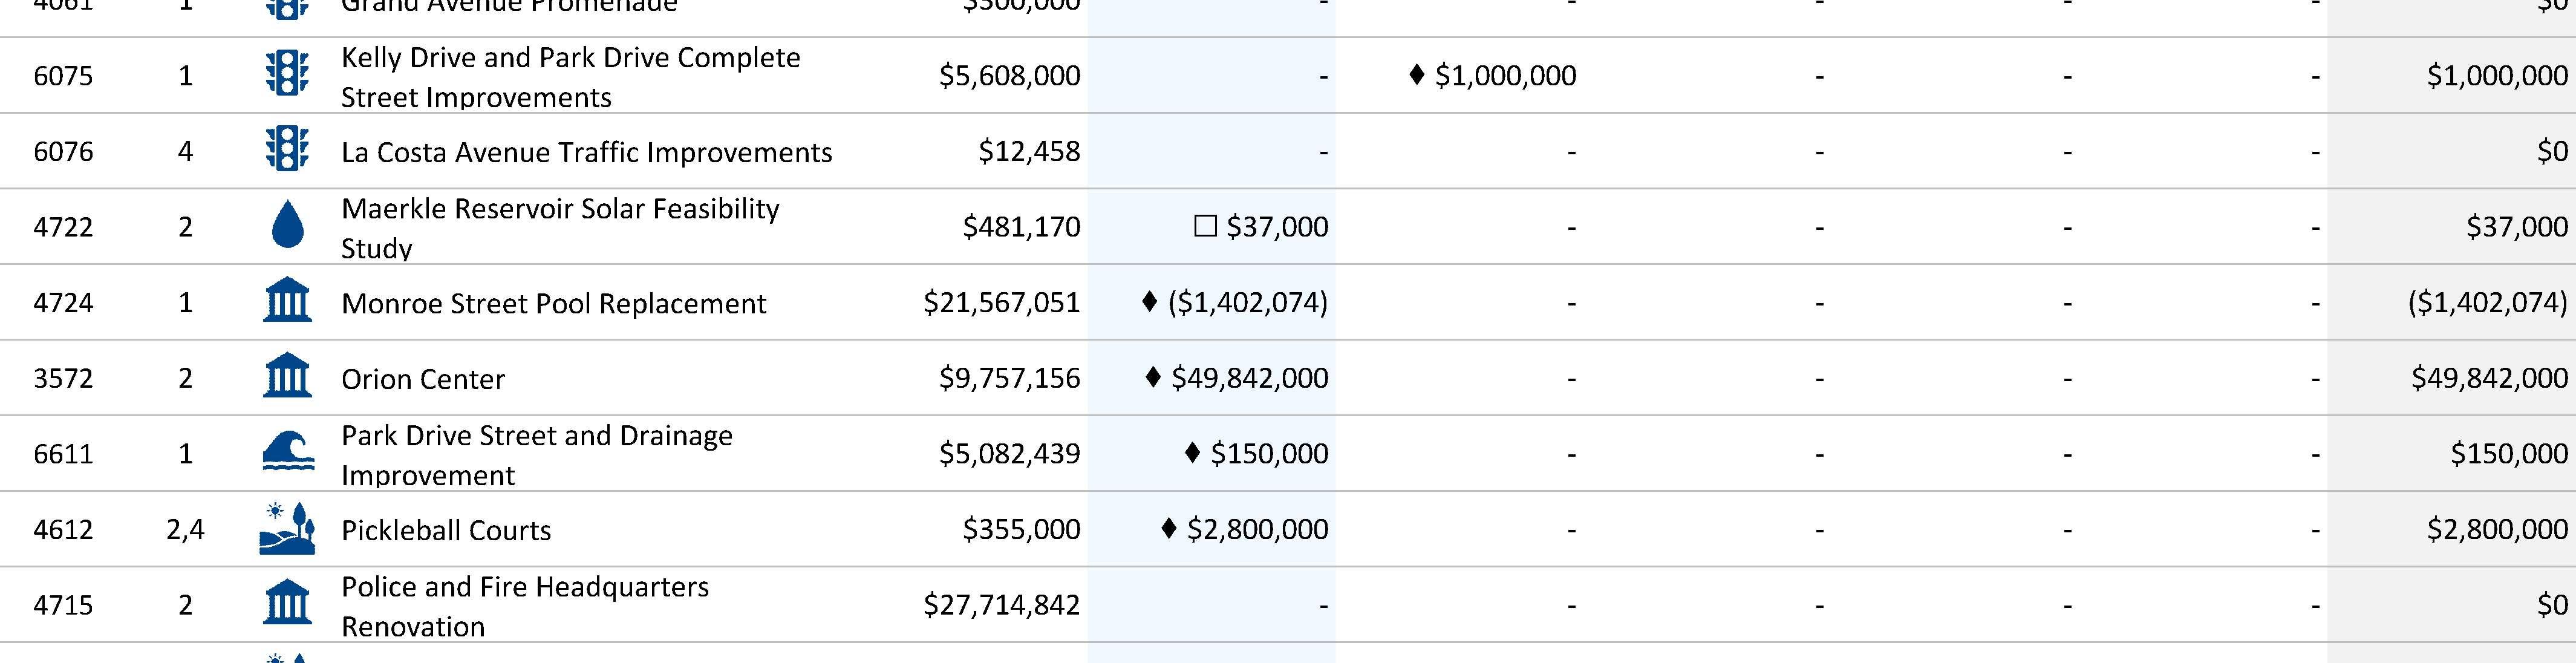Click the Police and Fire Headquarters building icon

(287, 604)
